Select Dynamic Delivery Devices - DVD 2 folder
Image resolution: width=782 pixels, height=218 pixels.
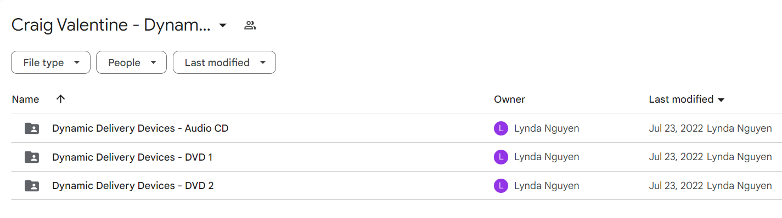(391, 186)
